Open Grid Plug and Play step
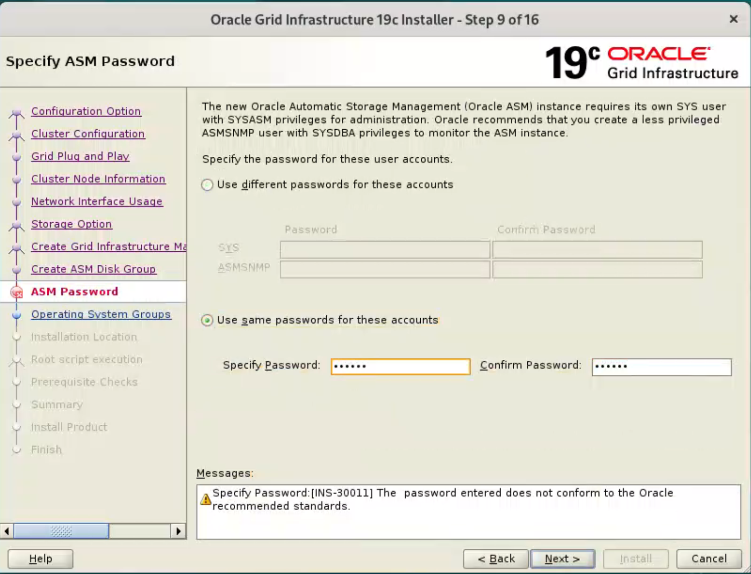 [80, 156]
